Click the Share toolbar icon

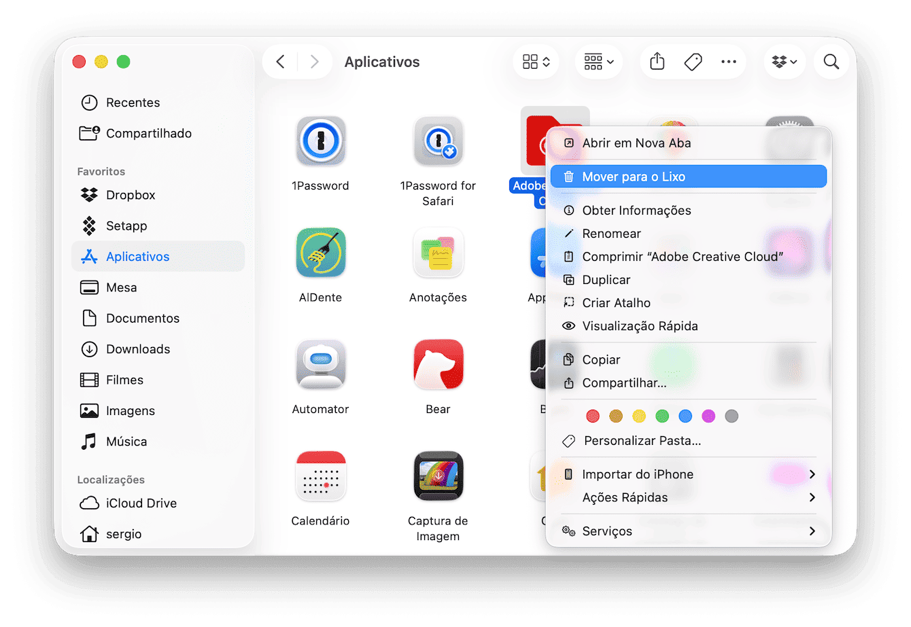point(657,62)
